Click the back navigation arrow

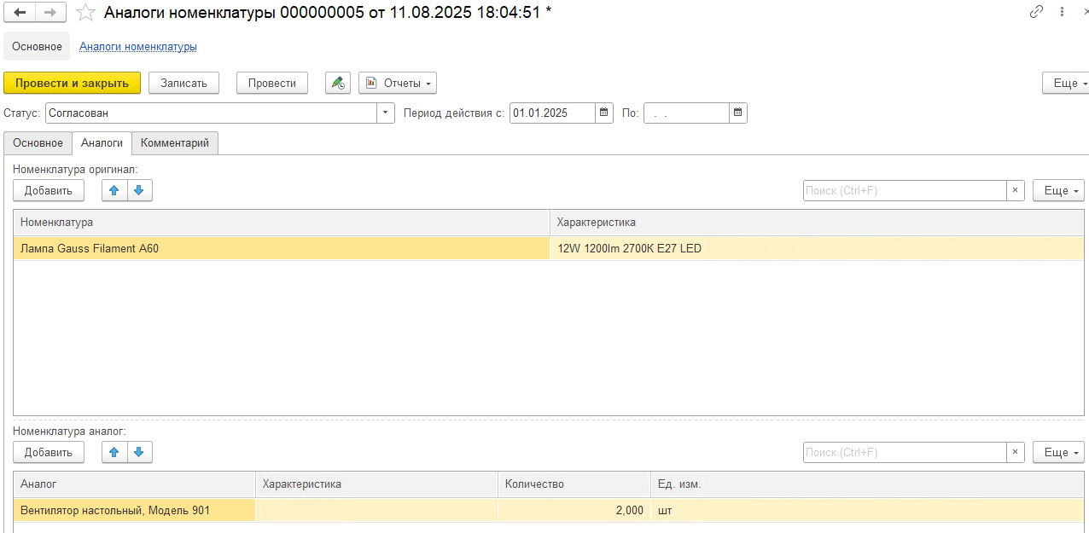pyautogui.click(x=20, y=13)
